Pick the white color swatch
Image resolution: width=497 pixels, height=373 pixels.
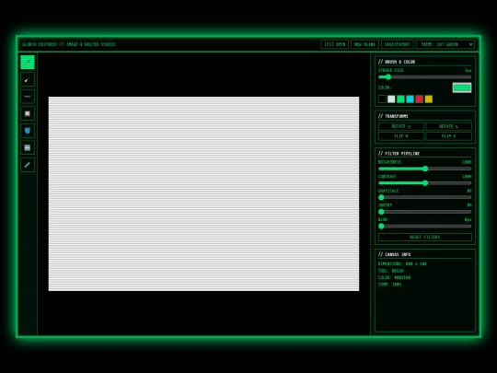[x=391, y=99]
